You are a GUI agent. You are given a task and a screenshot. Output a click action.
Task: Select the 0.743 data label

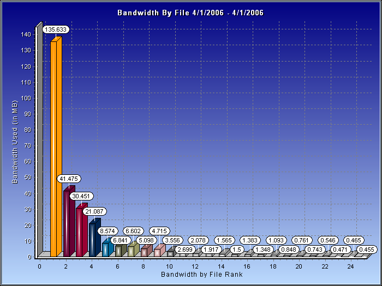pyautogui.click(x=315, y=250)
